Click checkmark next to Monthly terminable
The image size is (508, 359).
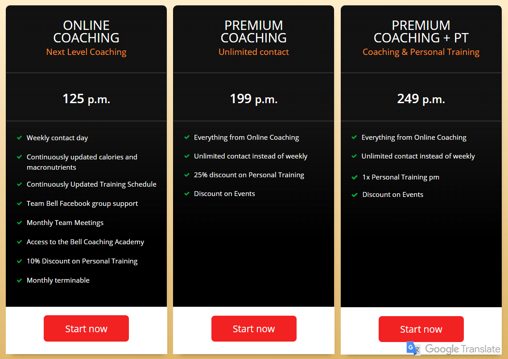point(19,280)
